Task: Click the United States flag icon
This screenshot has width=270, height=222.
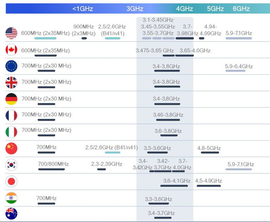Action: click(11, 33)
